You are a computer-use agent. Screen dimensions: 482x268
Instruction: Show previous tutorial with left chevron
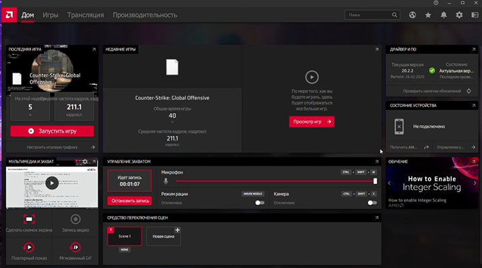coord(390,183)
